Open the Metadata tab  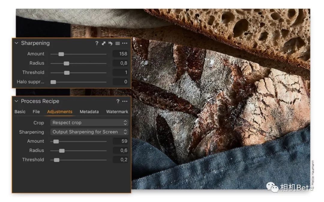89,112
